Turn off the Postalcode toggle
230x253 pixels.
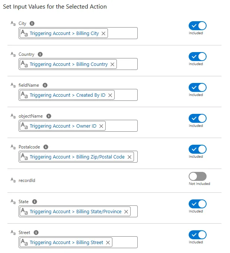coord(197,149)
